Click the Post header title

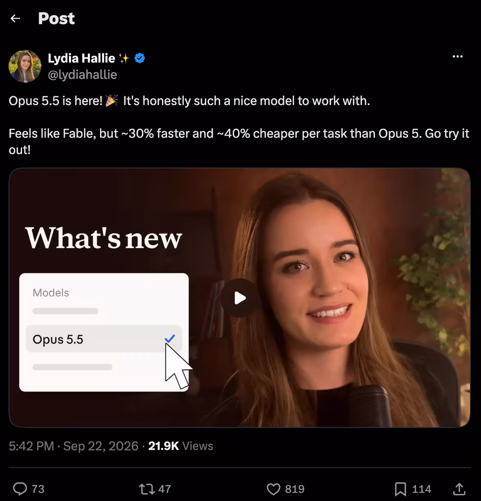[x=56, y=19]
